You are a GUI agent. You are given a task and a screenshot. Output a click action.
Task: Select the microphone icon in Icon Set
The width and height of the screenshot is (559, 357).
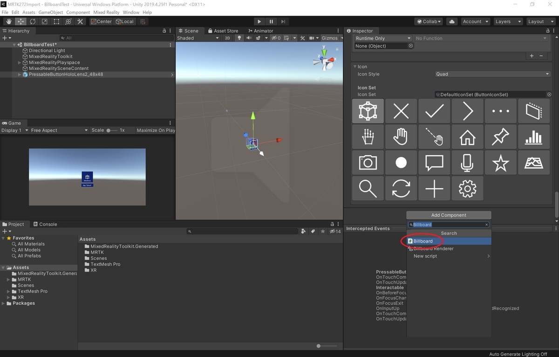point(467,163)
